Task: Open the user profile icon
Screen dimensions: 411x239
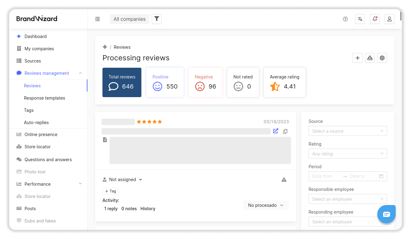Action: pos(389,19)
